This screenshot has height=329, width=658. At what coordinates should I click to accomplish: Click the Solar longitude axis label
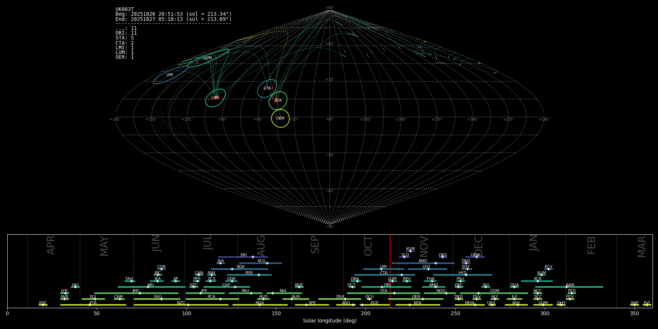pyautogui.click(x=330, y=321)
